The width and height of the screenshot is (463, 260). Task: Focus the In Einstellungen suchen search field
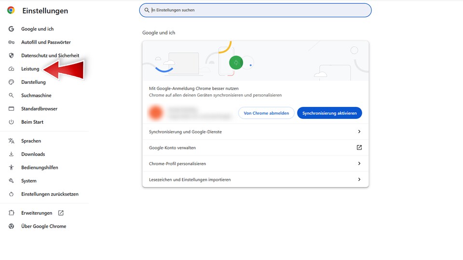(x=256, y=10)
